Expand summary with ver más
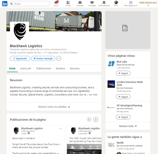 click(x=93, y=94)
